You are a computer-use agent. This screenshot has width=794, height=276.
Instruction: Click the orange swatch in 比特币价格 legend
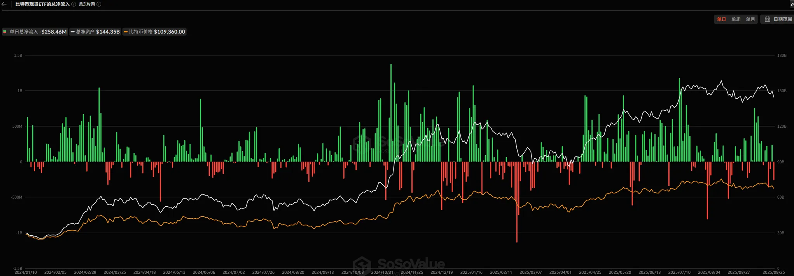(x=126, y=32)
